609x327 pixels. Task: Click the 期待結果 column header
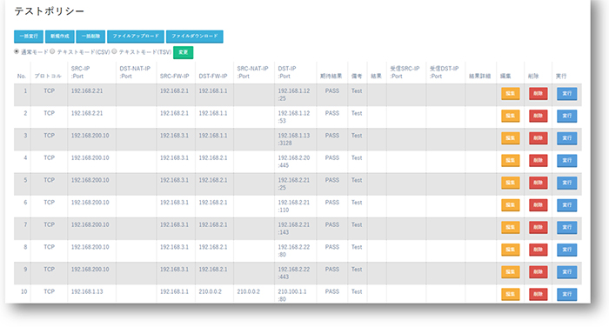pos(331,77)
